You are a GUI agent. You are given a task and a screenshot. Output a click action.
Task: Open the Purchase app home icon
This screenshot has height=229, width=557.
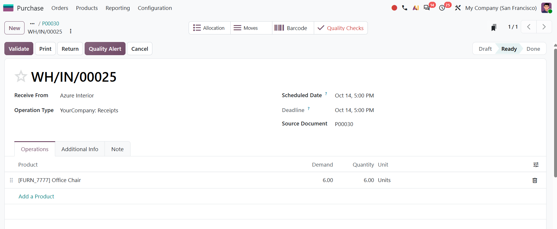tap(8, 8)
